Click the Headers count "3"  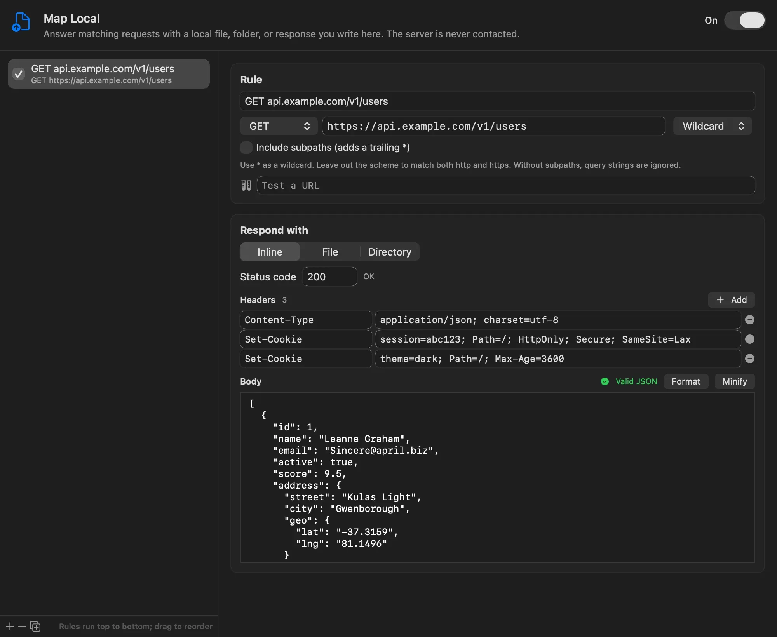pos(284,300)
